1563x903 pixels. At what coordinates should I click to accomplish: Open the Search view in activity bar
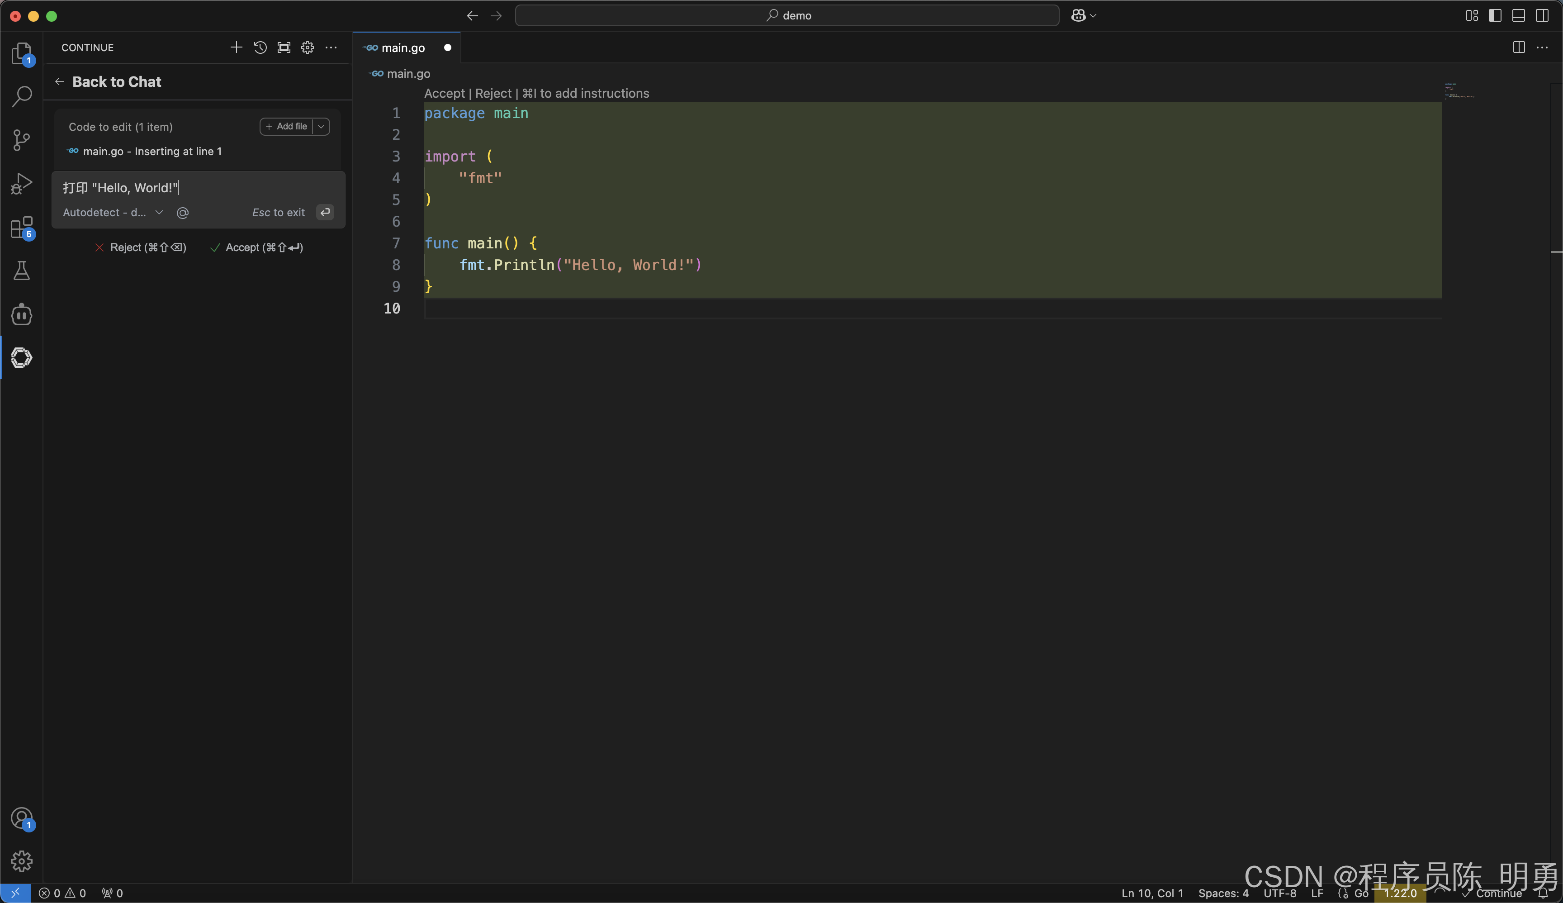coord(22,96)
